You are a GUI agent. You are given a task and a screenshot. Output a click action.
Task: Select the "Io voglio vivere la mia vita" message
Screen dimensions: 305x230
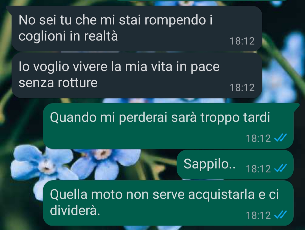137,75
